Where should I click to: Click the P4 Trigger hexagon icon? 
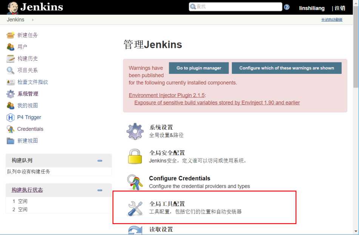(x=11, y=117)
